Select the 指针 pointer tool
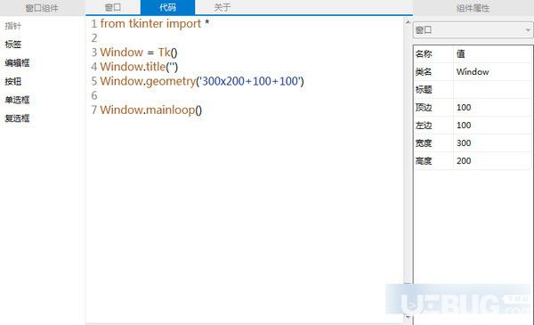534x325 pixels. (13, 26)
